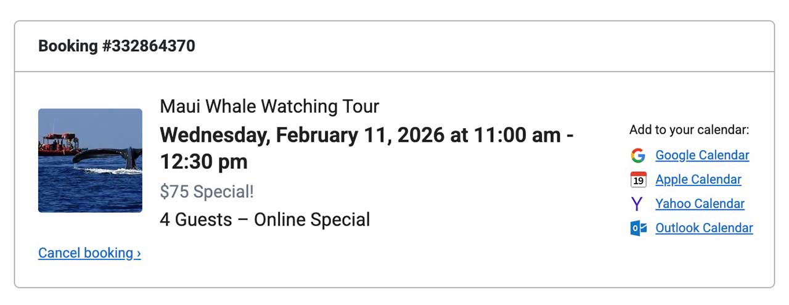Click the purple Yahoo "Y" icon
The height and width of the screenshot is (305, 789).
point(637,204)
